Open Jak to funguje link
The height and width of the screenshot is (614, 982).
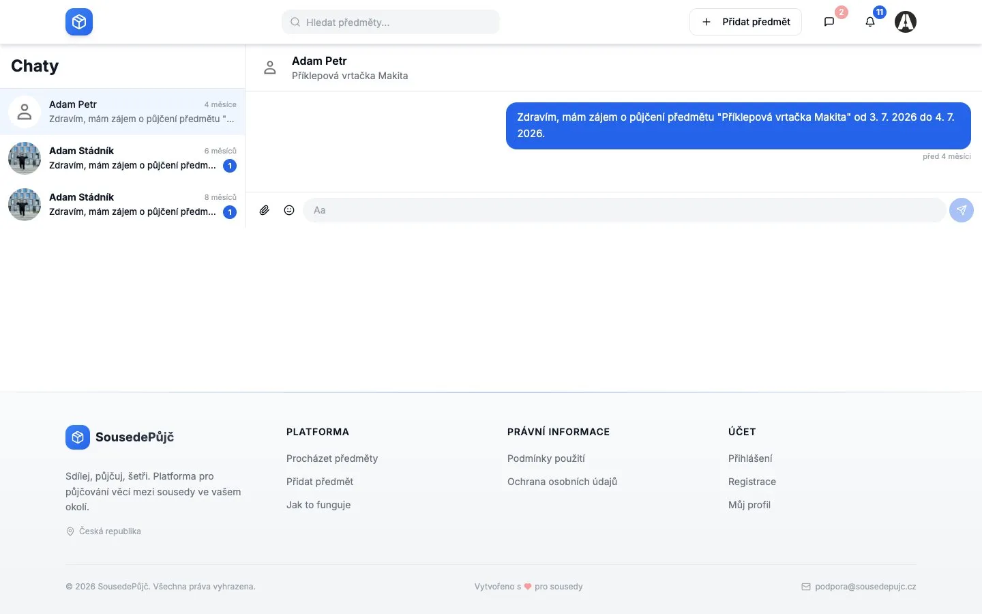pyautogui.click(x=318, y=505)
